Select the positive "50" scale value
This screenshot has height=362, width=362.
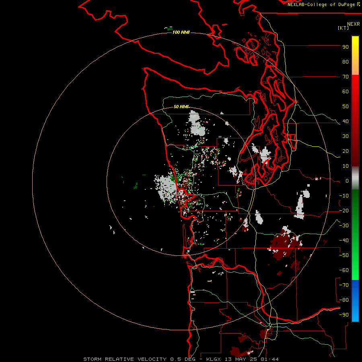[x=346, y=107]
